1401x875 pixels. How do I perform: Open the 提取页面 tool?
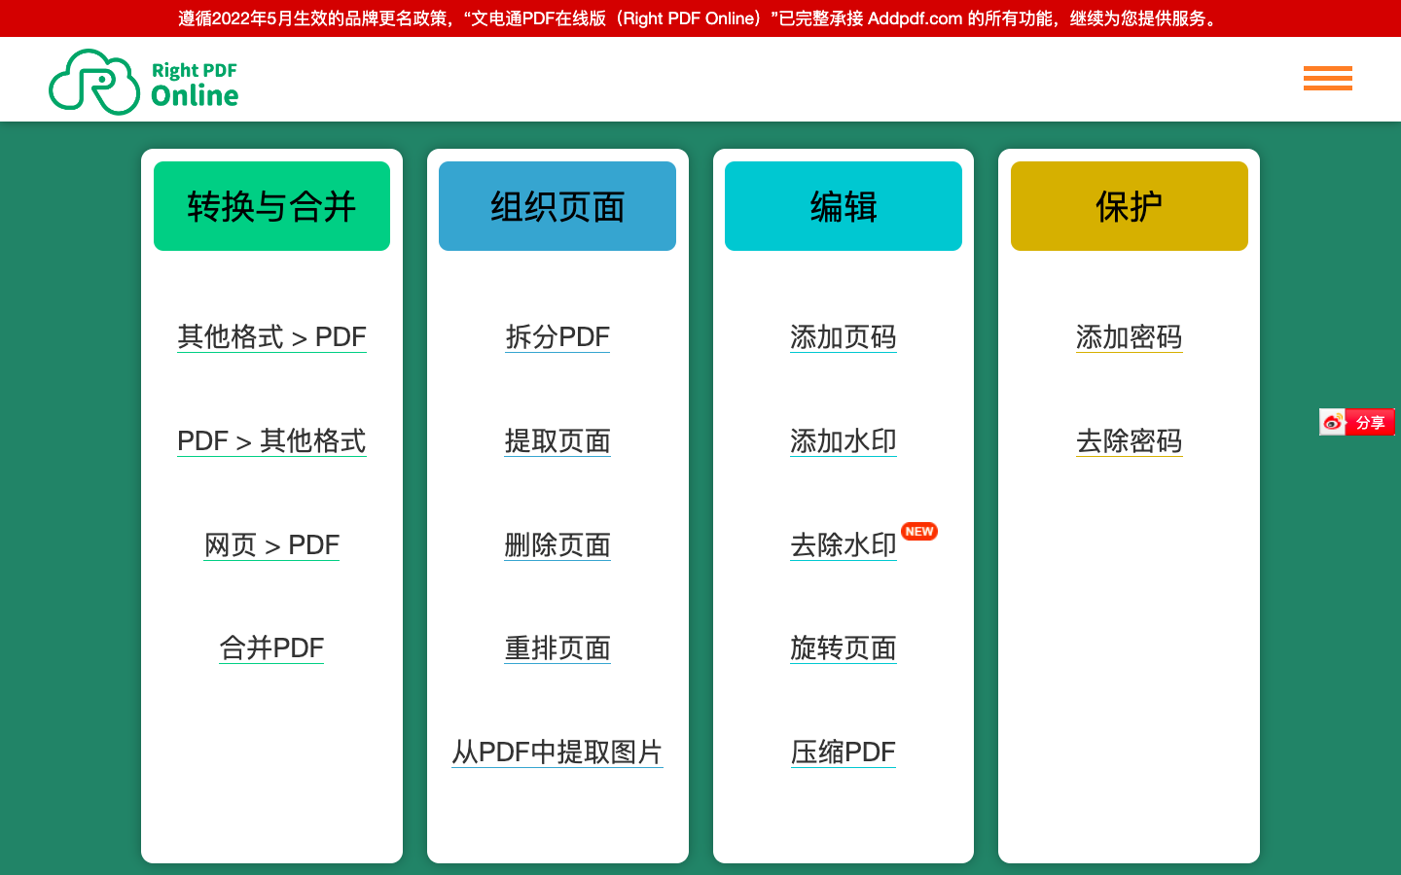click(557, 441)
